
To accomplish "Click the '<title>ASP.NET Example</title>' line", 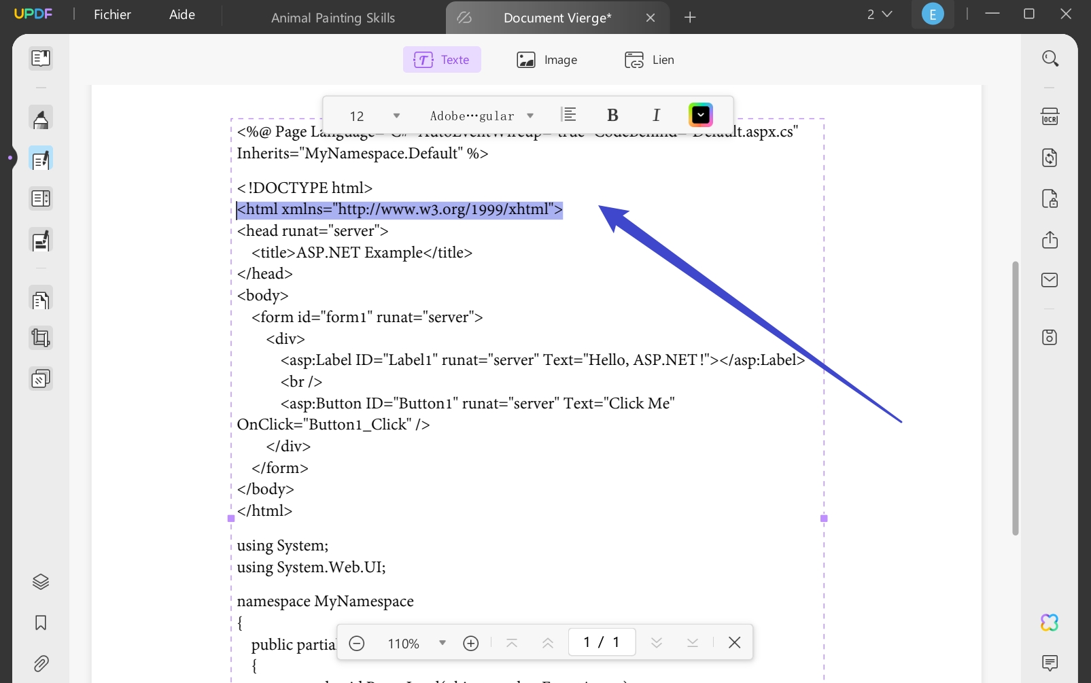I will point(362,253).
